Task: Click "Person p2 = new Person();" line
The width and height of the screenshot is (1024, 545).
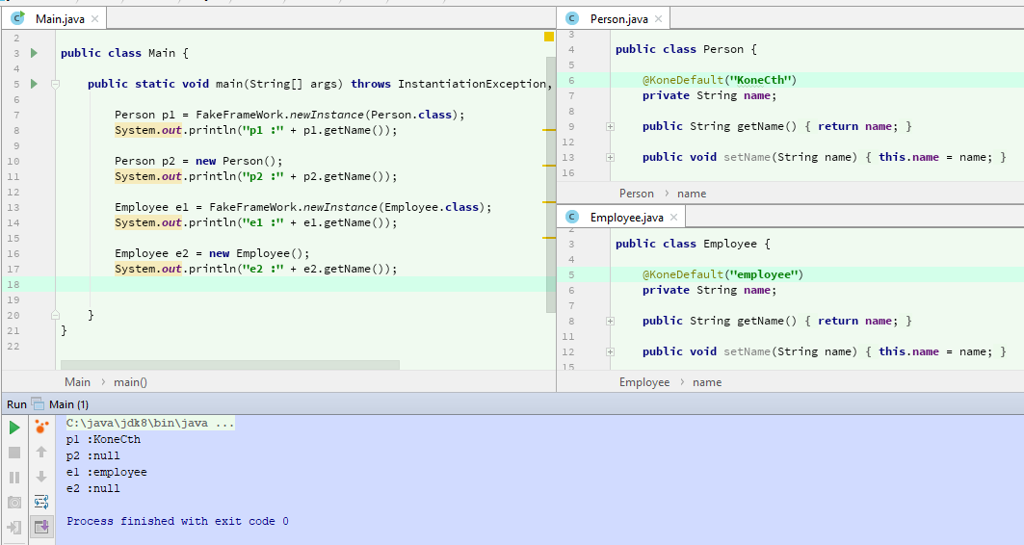Action: coord(198,161)
